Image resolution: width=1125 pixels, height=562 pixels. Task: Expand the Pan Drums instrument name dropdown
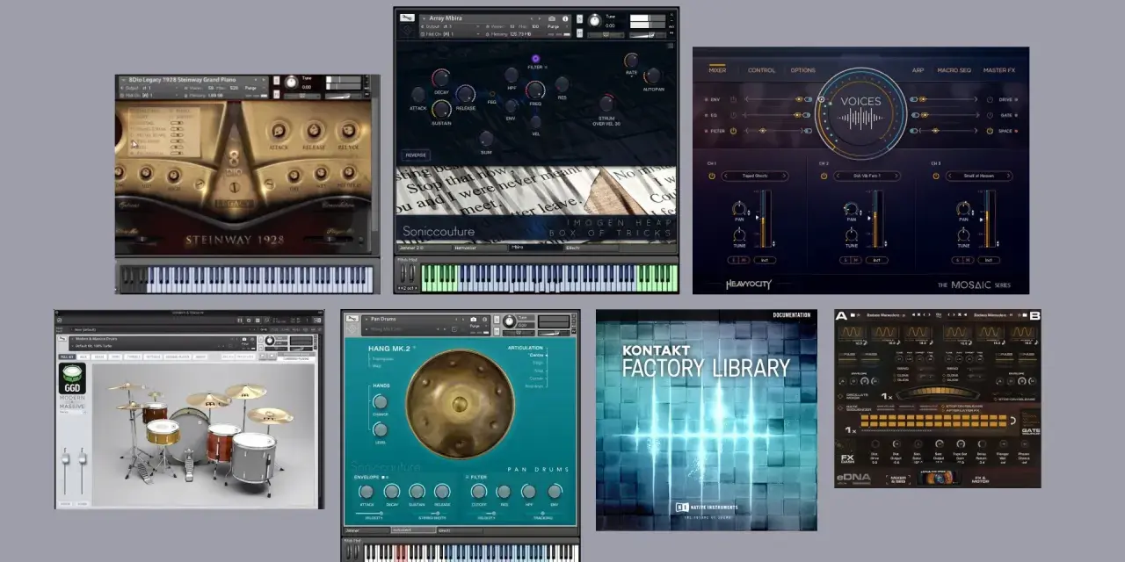click(365, 319)
